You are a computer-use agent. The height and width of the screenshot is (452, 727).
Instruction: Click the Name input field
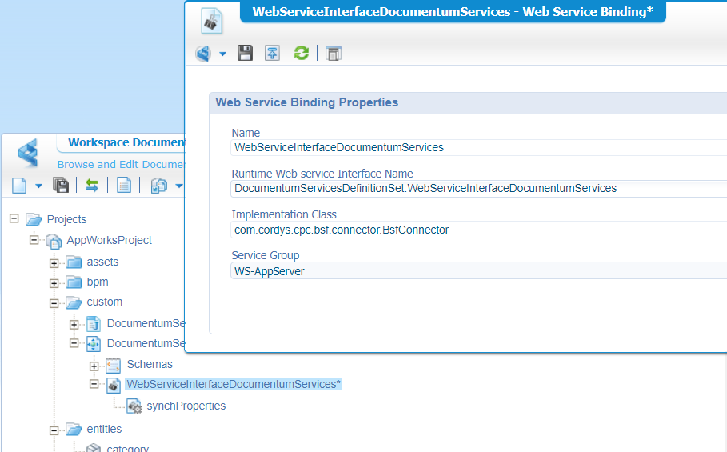(x=477, y=147)
